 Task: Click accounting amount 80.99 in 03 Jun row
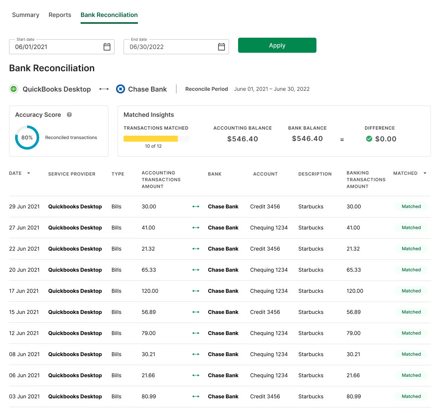pyautogui.click(x=149, y=396)
